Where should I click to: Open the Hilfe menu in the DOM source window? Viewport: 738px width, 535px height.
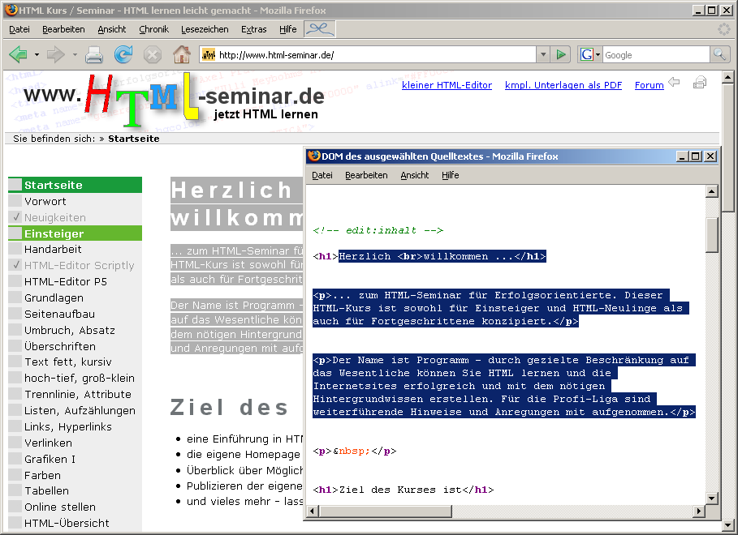pos(451,175)
